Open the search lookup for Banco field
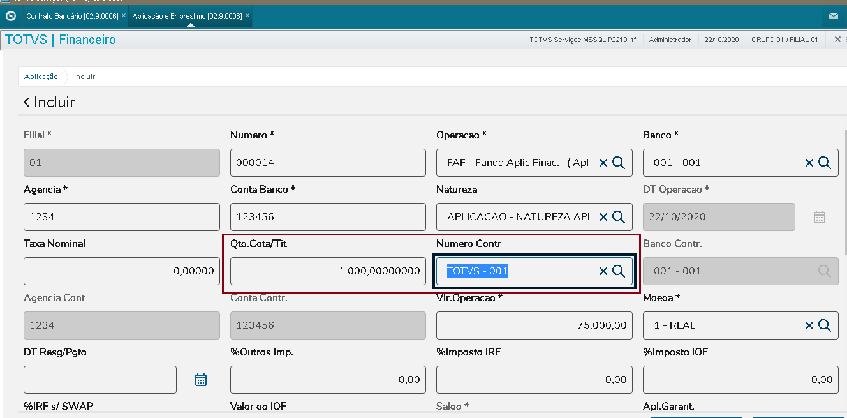This screenshot has height=418, width=847. (x=824, y=163)
